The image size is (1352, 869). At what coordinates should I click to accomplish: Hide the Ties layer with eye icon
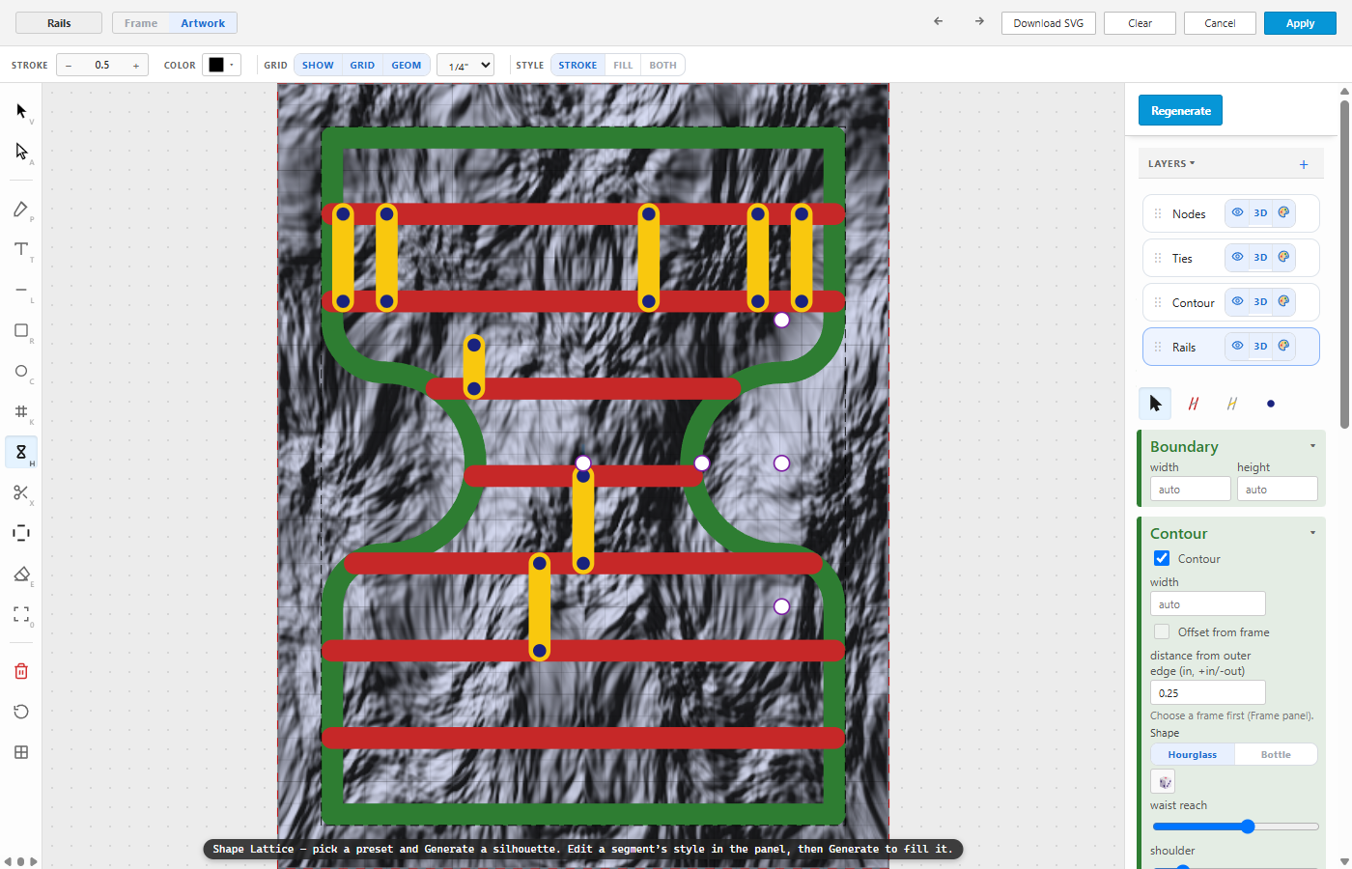click(1237, 257)
